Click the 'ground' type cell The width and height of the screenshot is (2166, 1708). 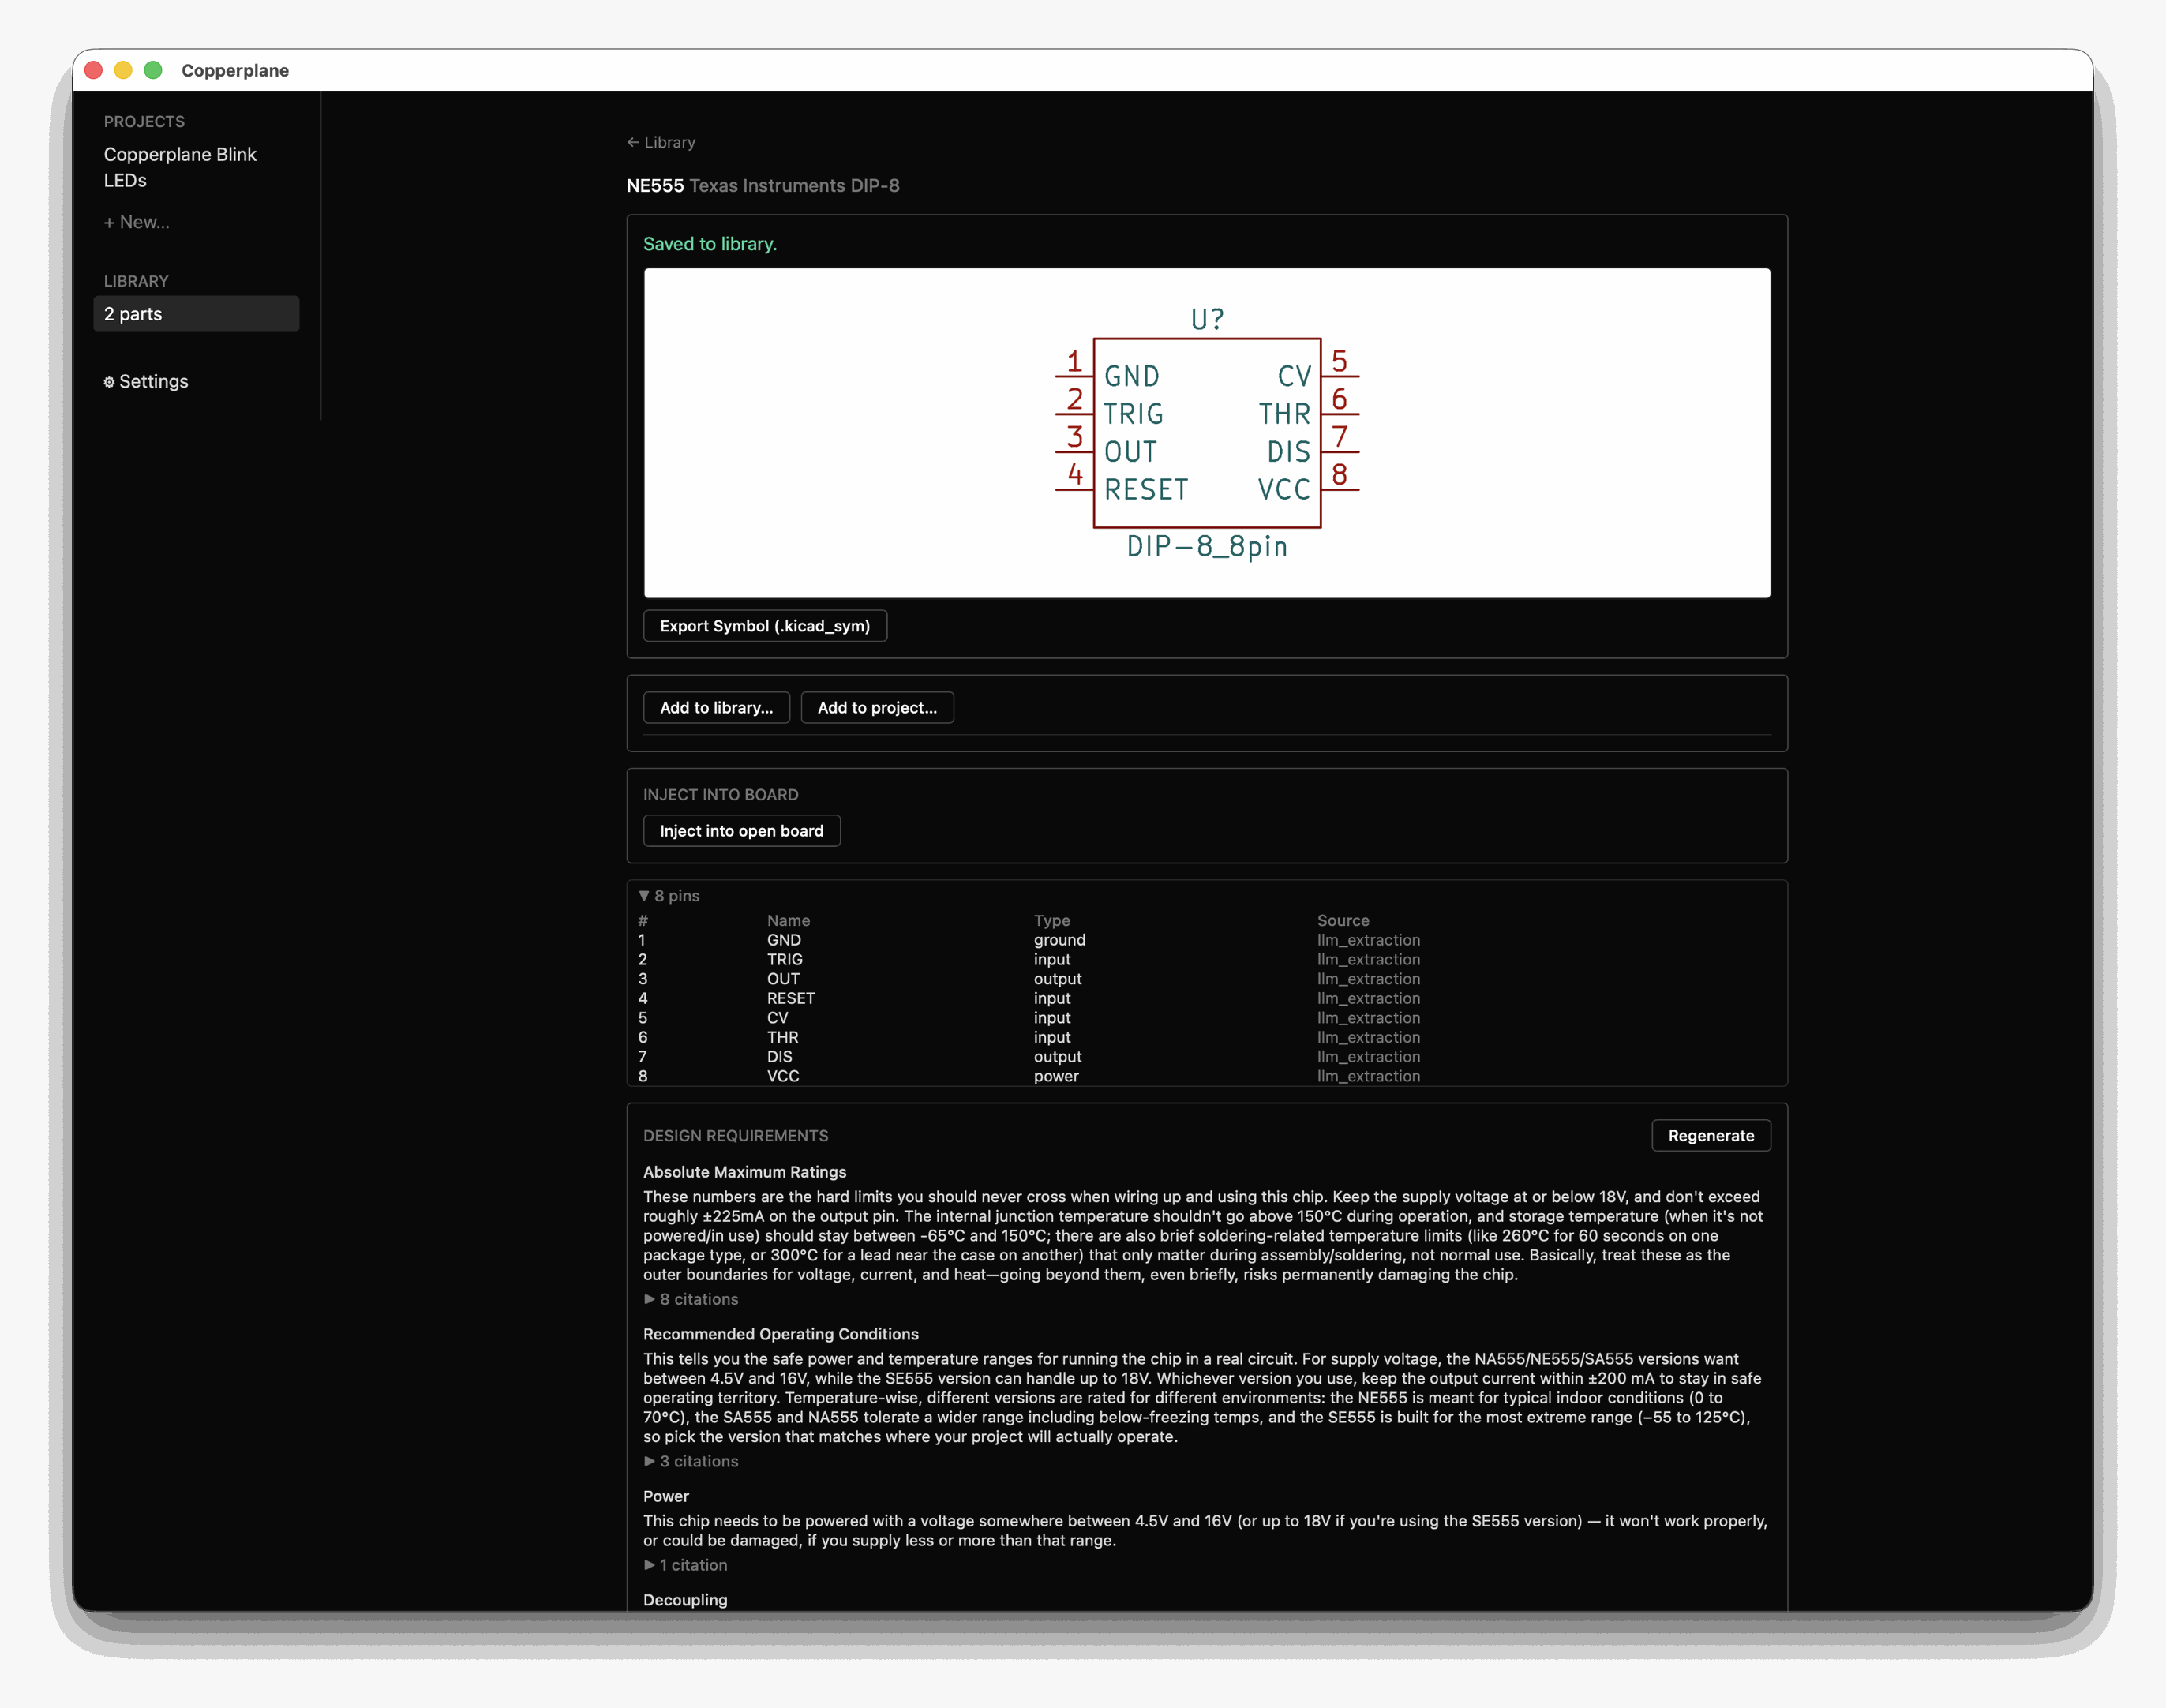(x=1059, y=940)
